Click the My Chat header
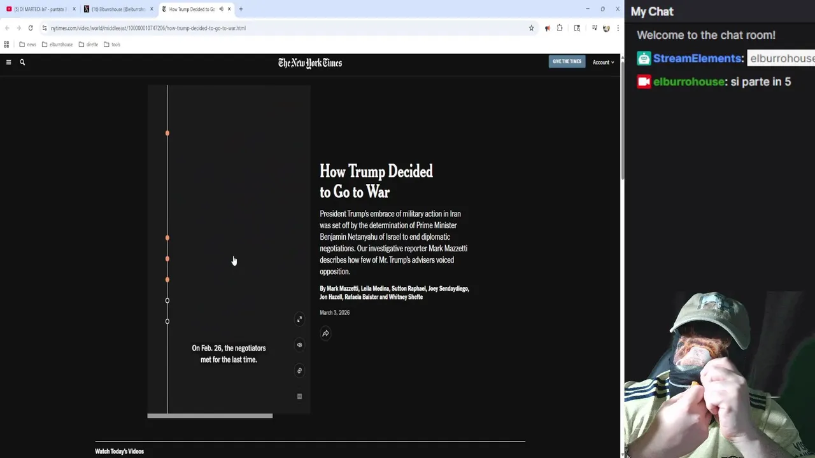The height and width of the screenshot is (458, 815). pyautogui.click(x=652, y=11)
